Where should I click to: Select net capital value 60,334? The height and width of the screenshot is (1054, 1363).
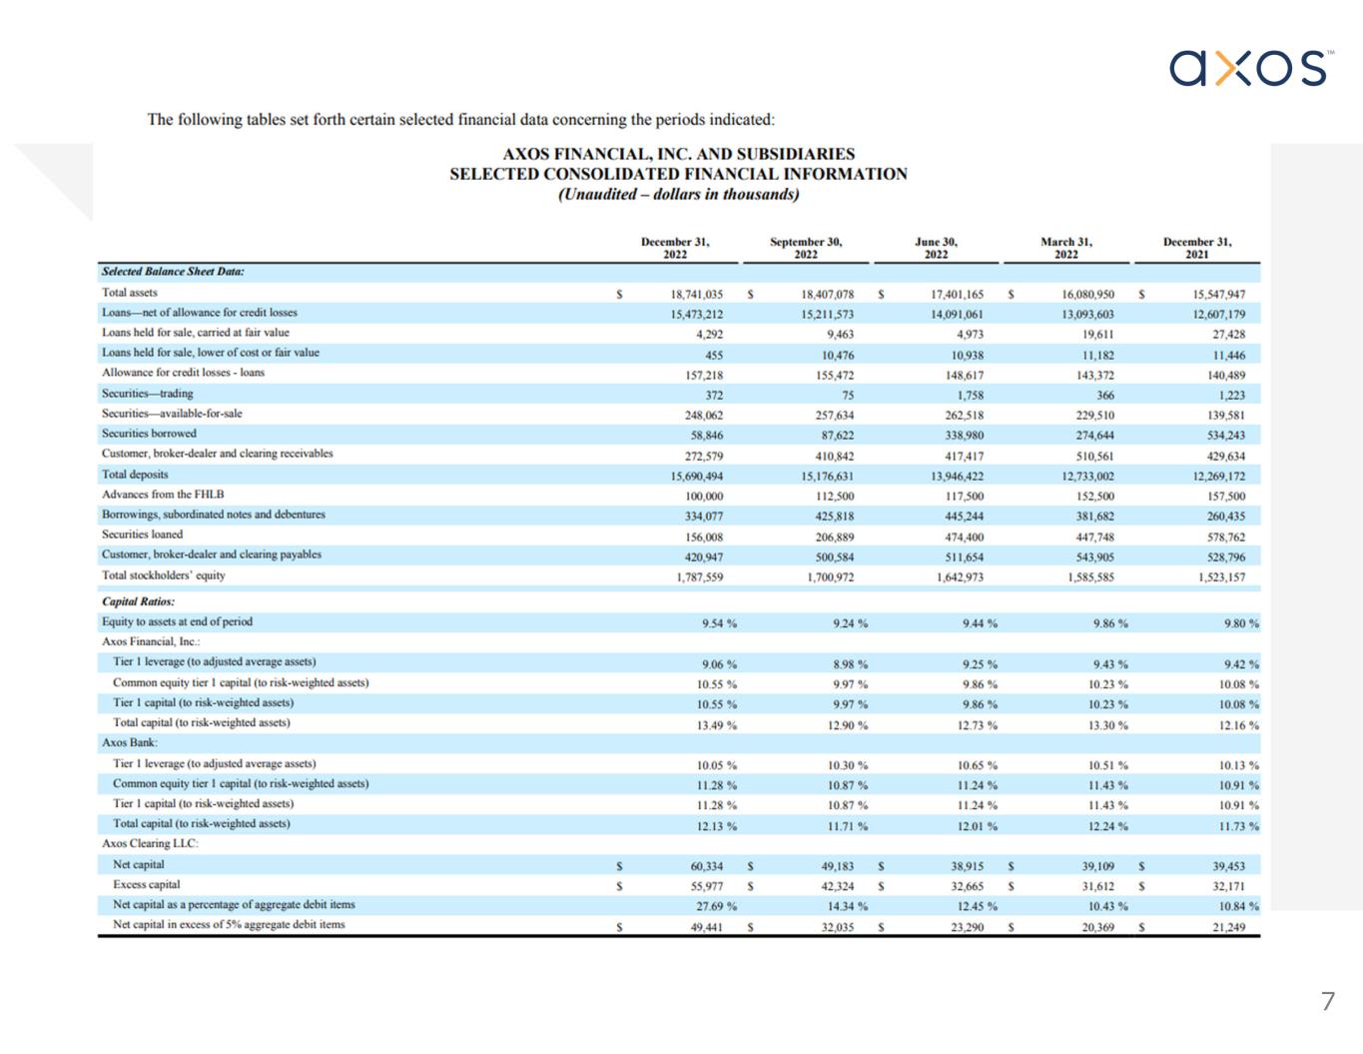click(x=707, y=866)
